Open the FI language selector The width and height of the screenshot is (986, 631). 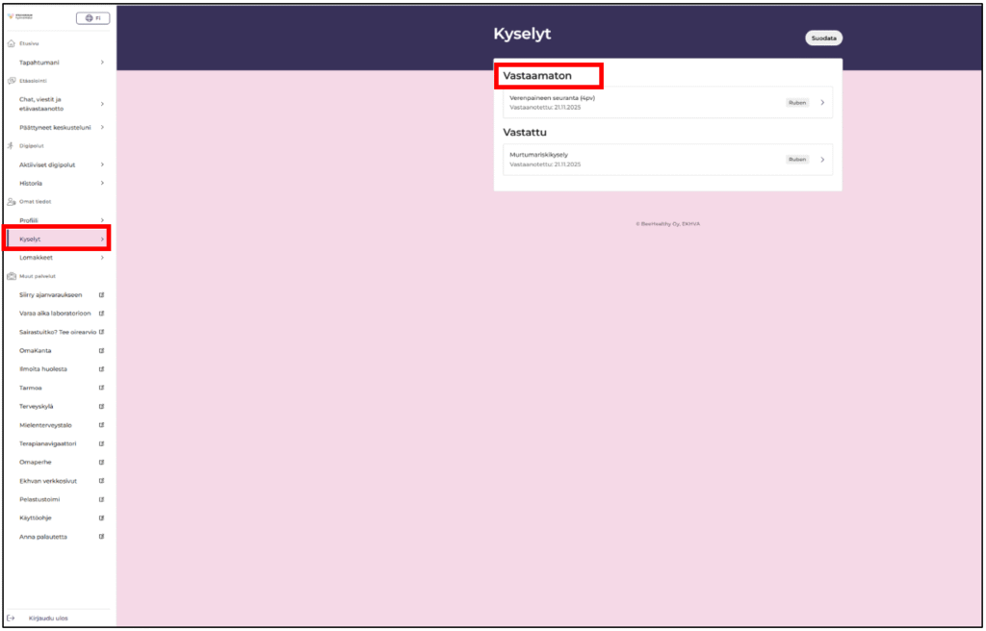(x=92, y=18)
